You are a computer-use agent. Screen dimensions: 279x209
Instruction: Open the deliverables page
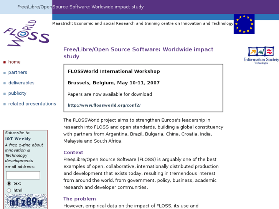tap(21, 83)
